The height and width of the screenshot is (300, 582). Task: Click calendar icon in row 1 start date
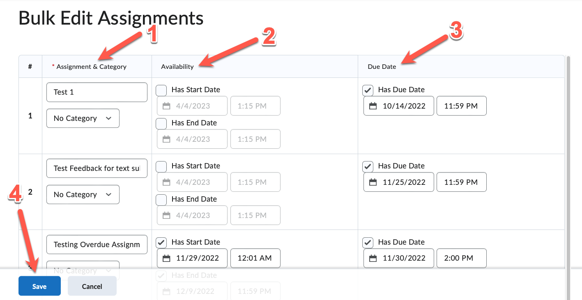click(x=166, y=106)
